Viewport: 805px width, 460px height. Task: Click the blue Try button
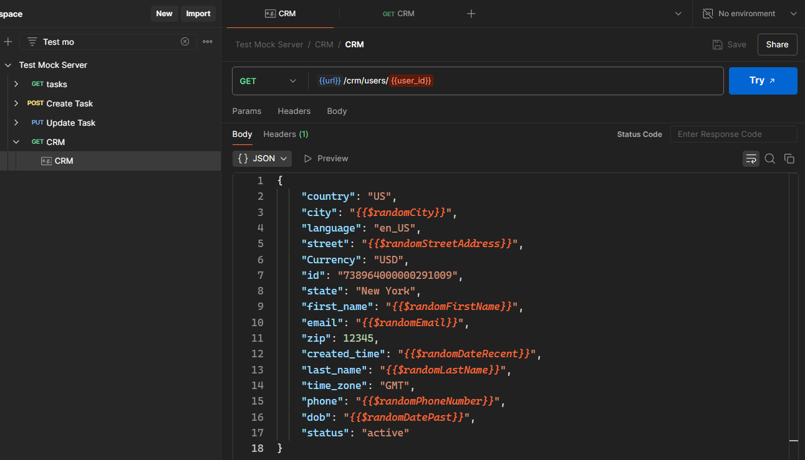click(x=763, y=81)
